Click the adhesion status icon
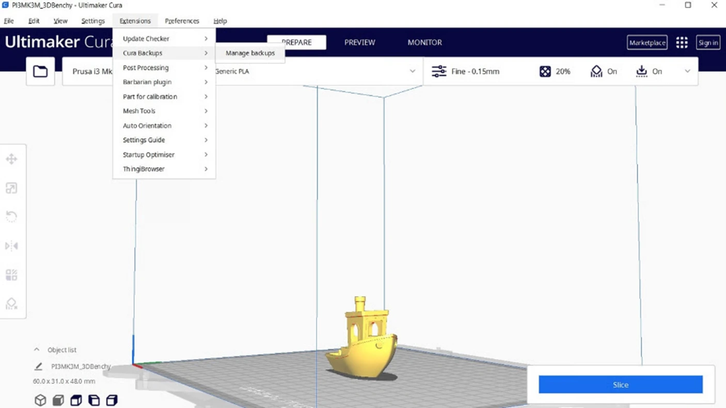 click(642, 71)
